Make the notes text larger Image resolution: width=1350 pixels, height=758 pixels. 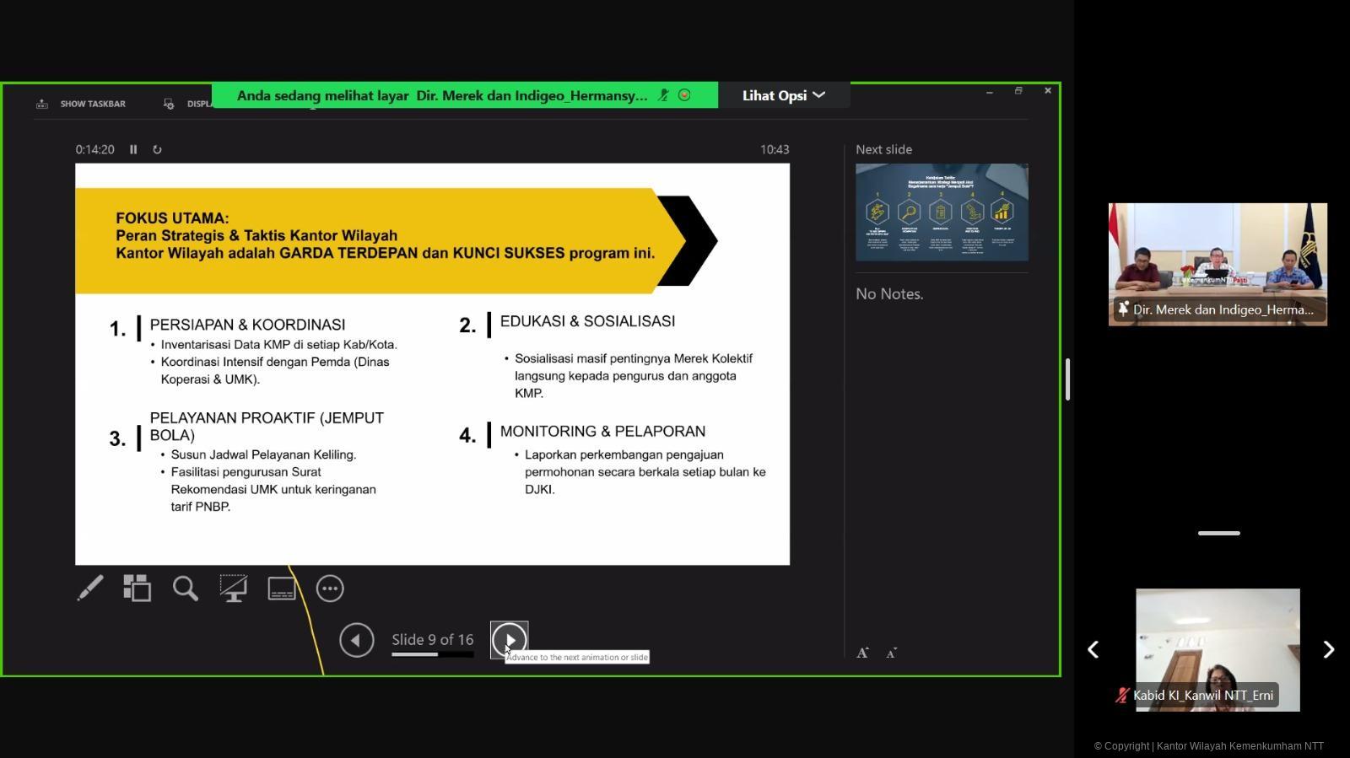click(862, 653)
